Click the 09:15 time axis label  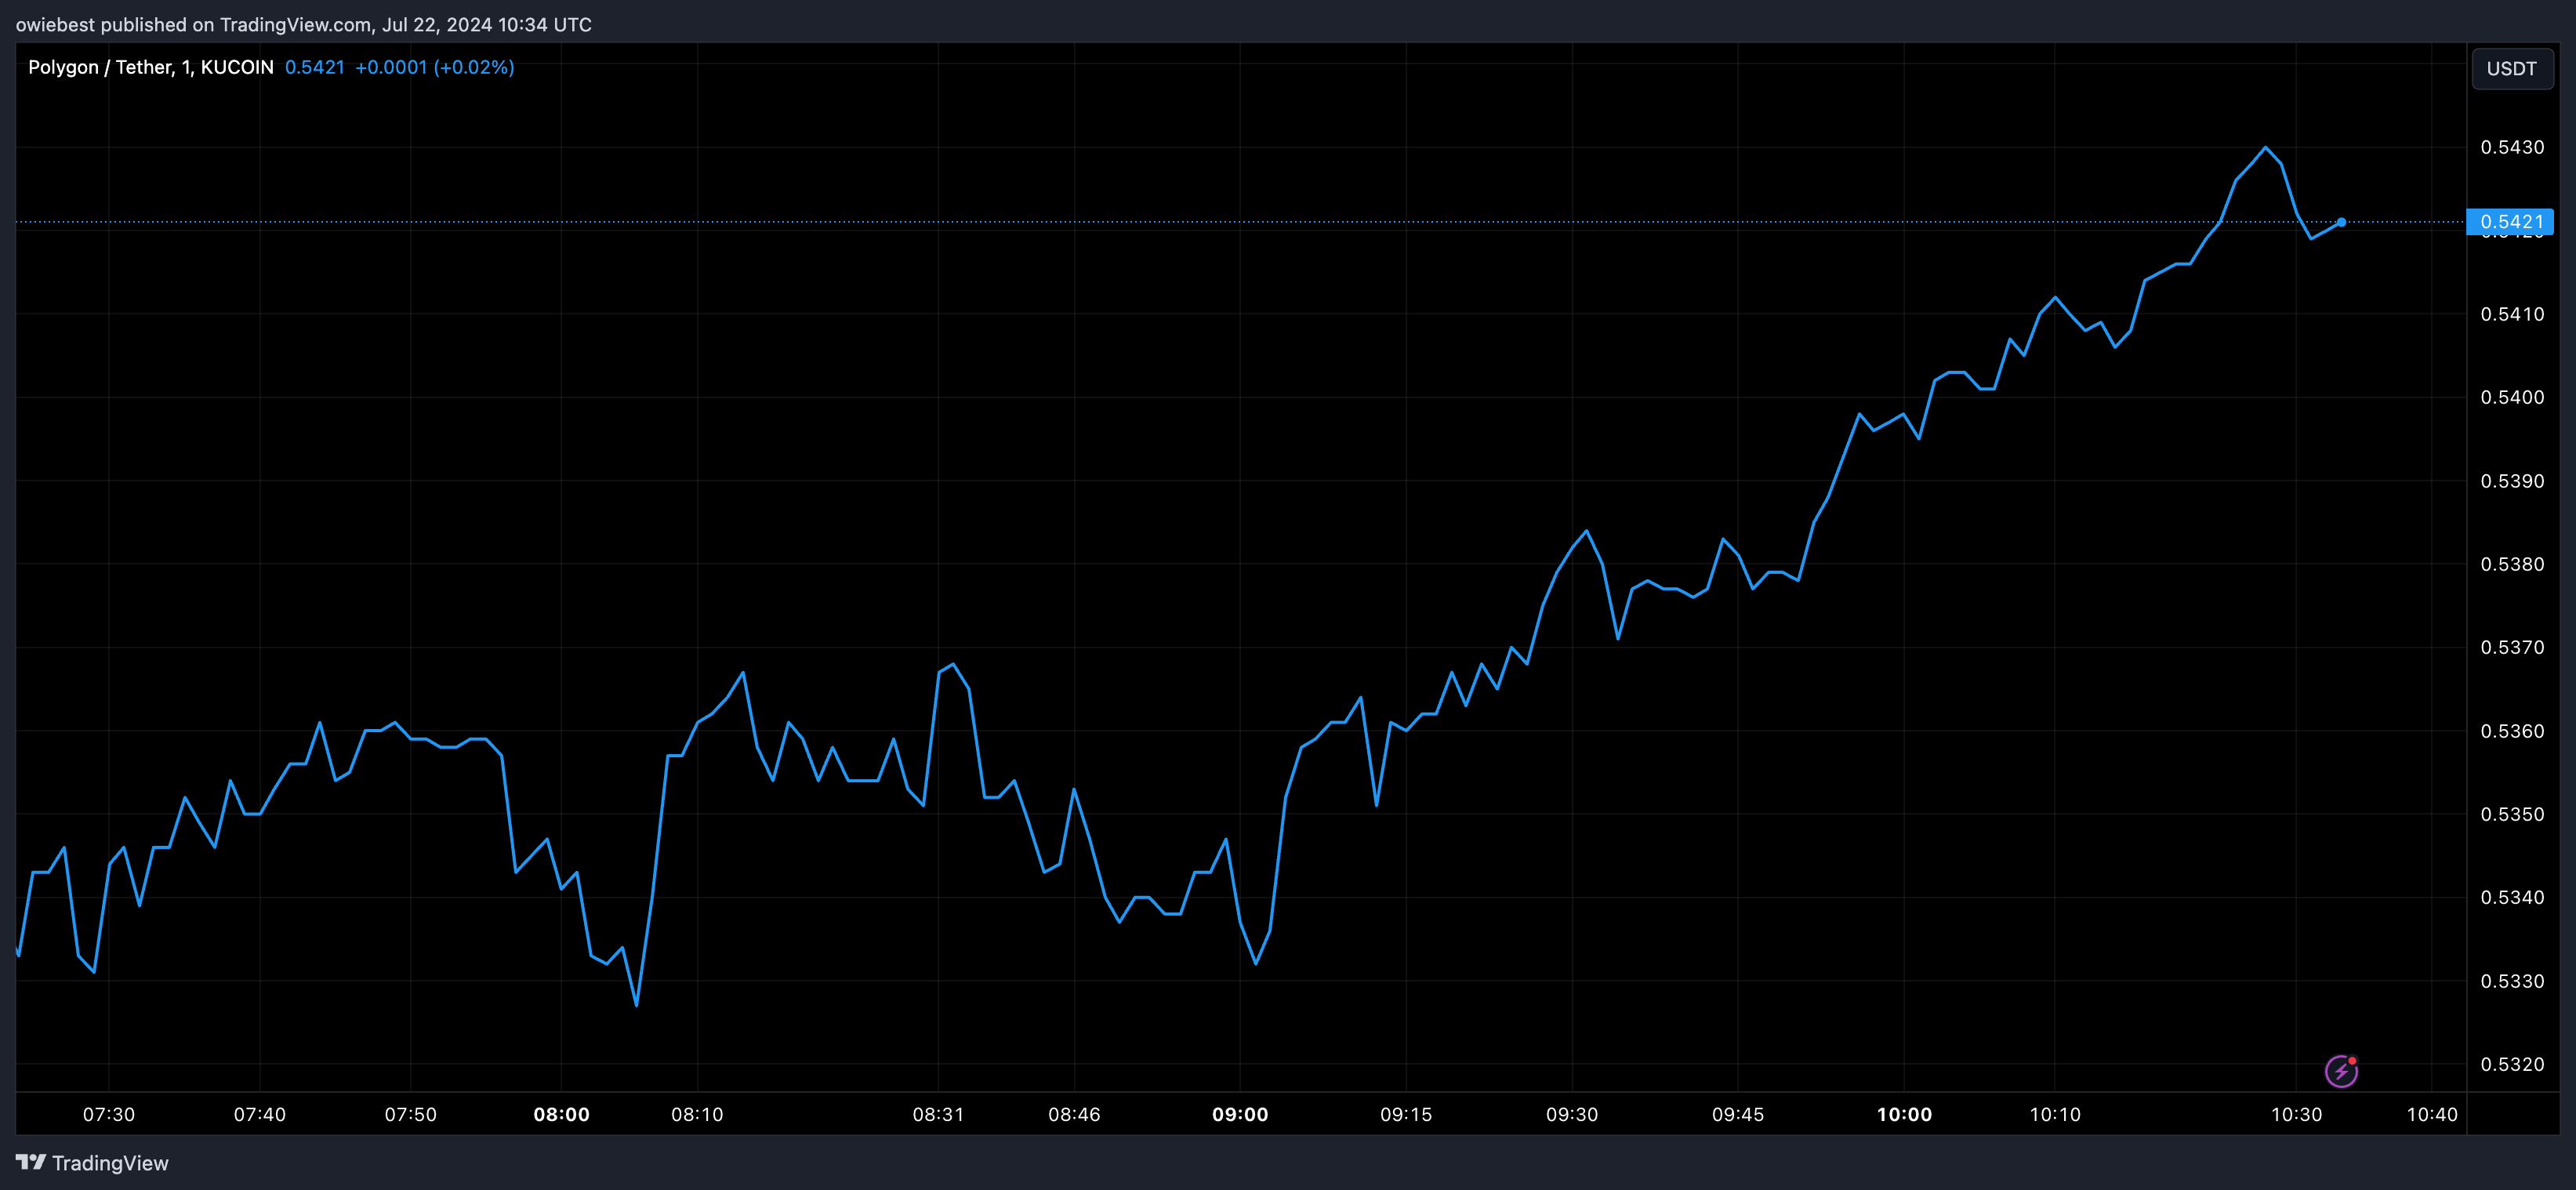(1406, 1114)
